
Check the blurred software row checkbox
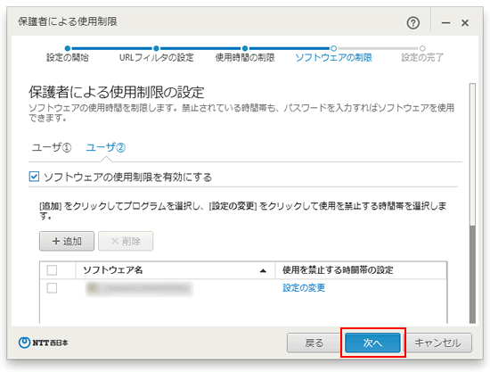coord(52,288)
